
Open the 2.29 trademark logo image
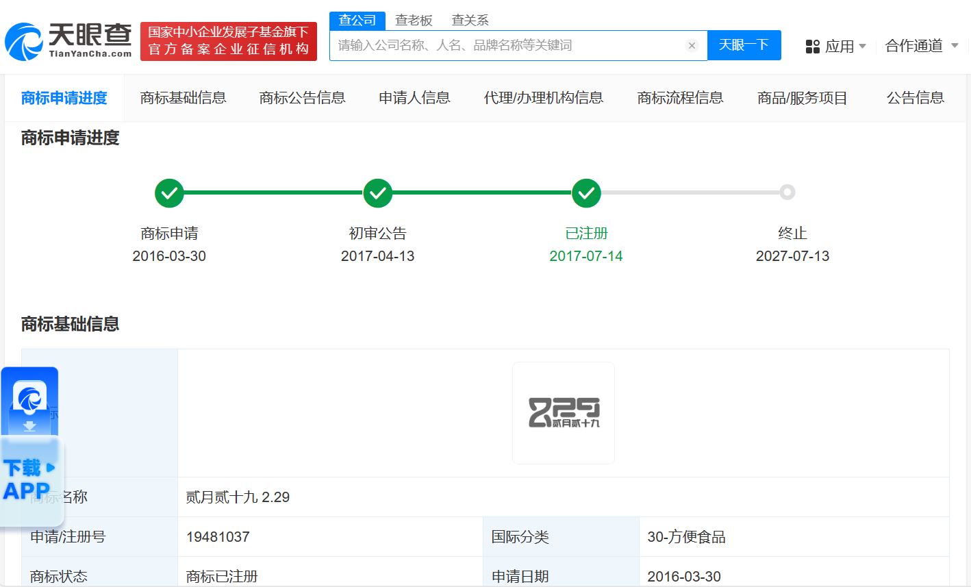563,413
